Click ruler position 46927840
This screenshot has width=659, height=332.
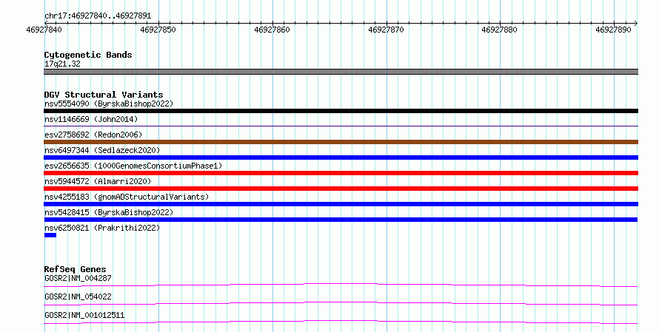[44, 30]
